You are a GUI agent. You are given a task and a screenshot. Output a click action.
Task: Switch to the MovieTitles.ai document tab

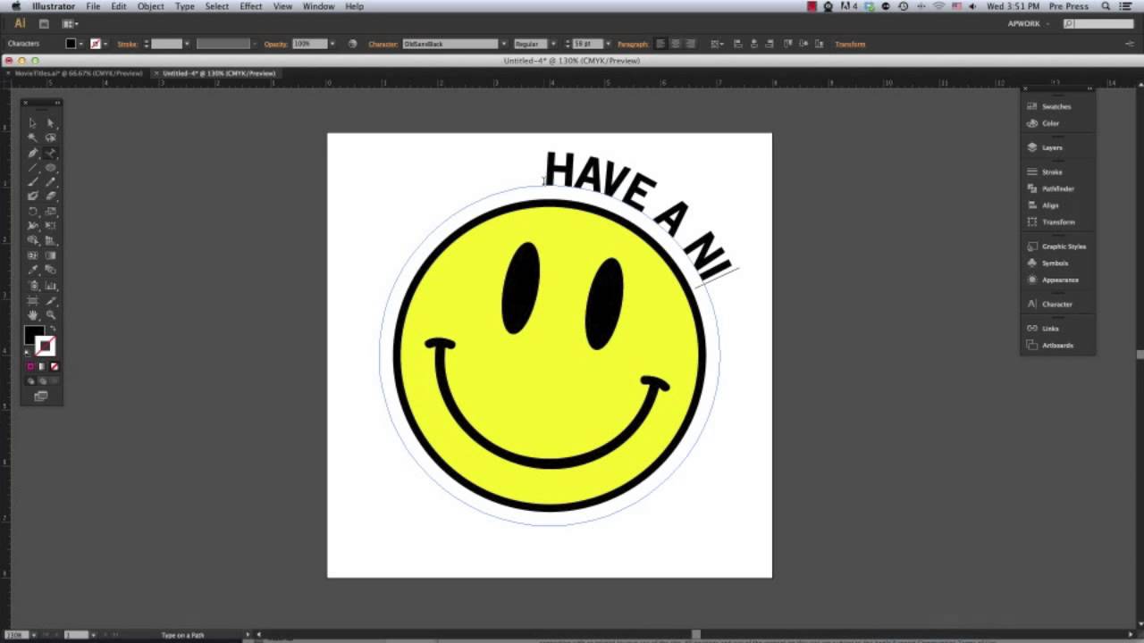tap(79, 73)
